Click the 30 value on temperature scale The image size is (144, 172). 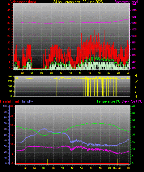133,120
